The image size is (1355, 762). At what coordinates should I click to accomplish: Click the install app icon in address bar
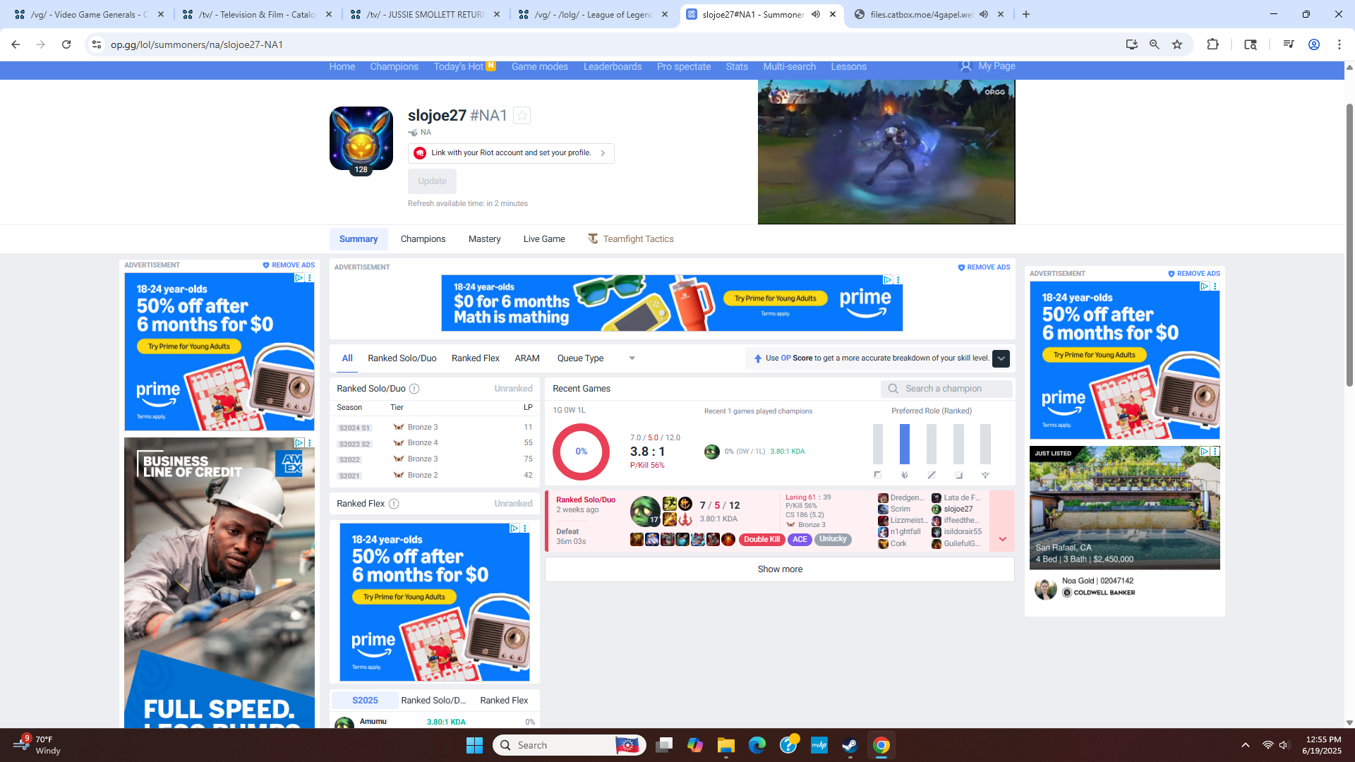1131,44
